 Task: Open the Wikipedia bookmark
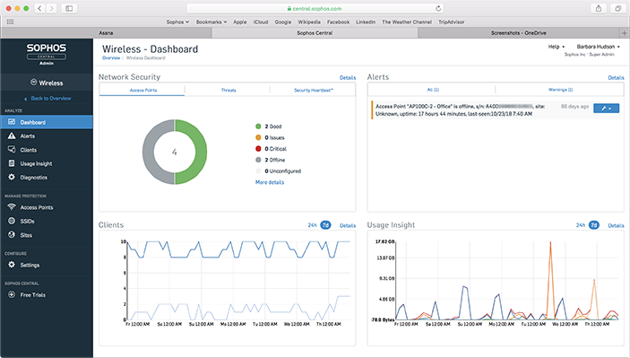(x=309, y=22)
